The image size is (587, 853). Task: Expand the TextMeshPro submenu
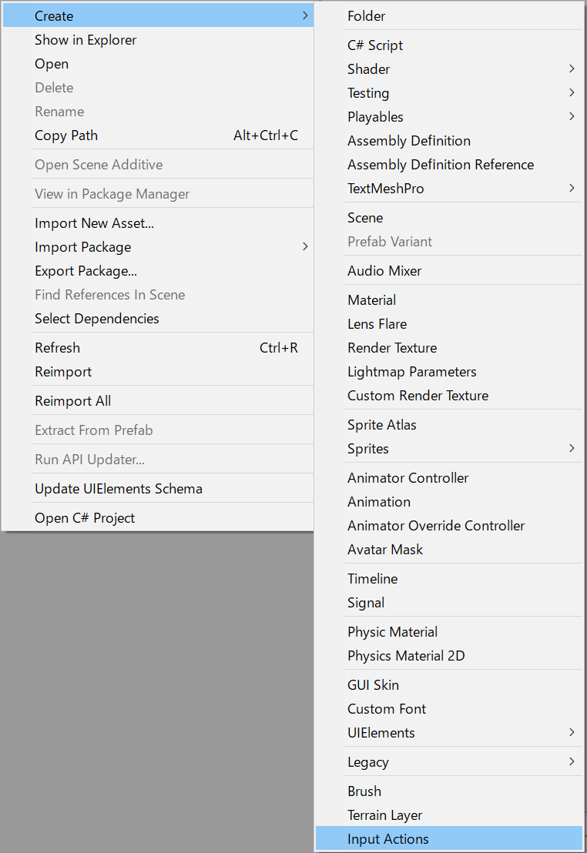pyautogui.click(x=448, y=188)
